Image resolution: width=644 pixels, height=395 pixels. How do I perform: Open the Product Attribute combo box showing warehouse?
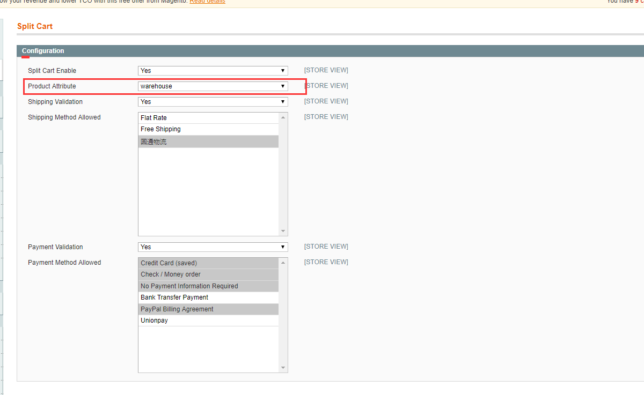coord(213,86)
